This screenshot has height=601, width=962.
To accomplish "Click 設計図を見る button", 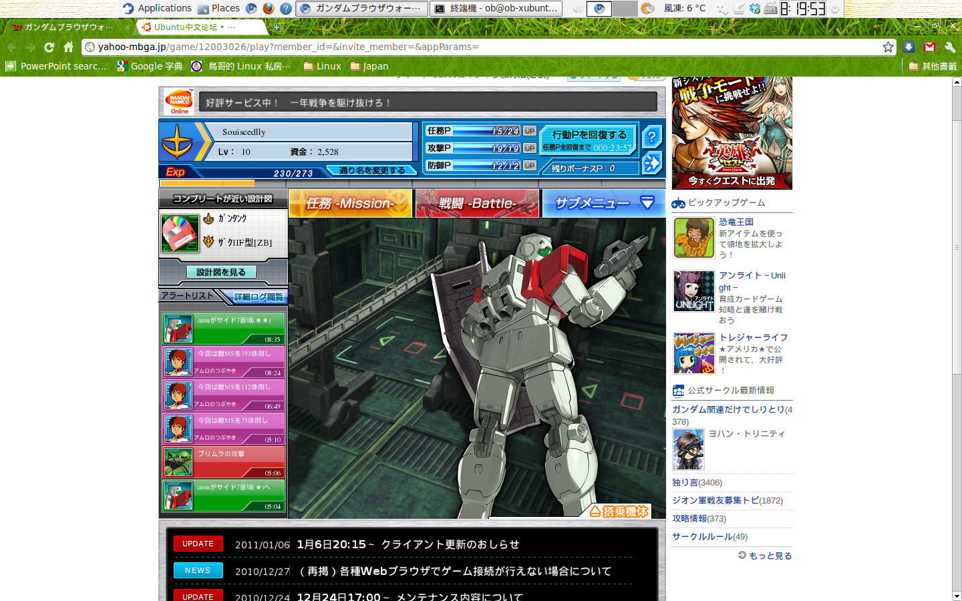I will (x=221, y=272).
